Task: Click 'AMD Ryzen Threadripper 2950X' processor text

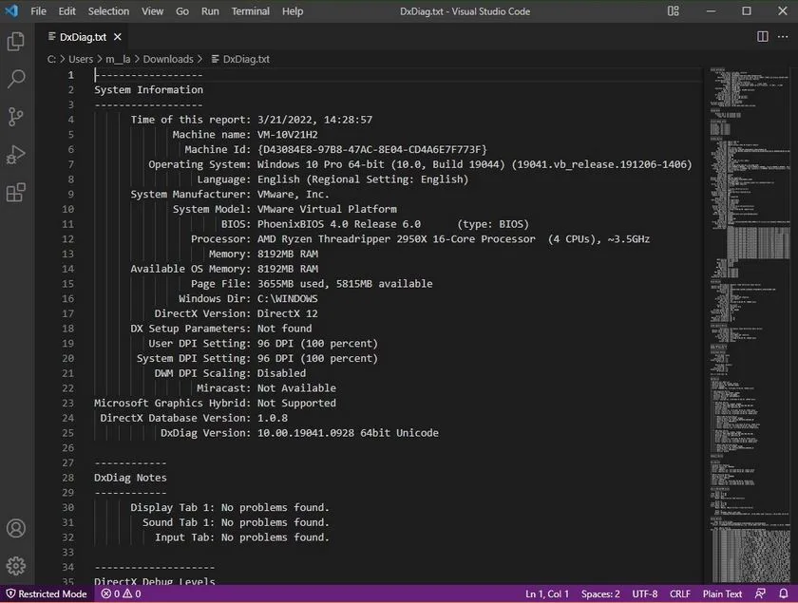Action: point(342,238)
